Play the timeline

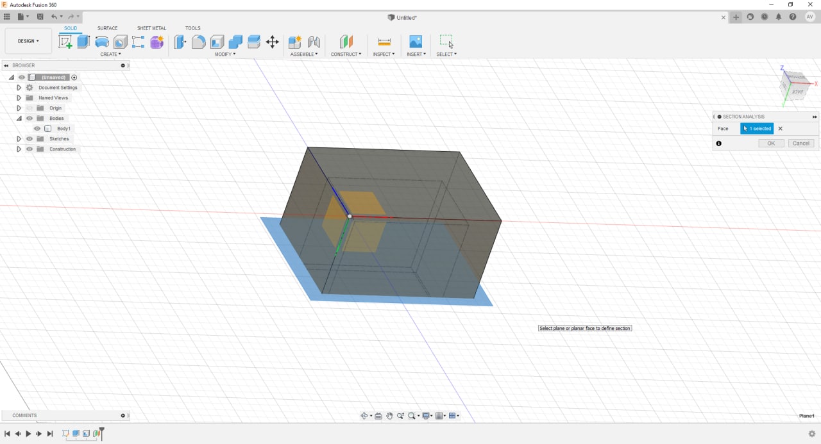tap(28, 434)
